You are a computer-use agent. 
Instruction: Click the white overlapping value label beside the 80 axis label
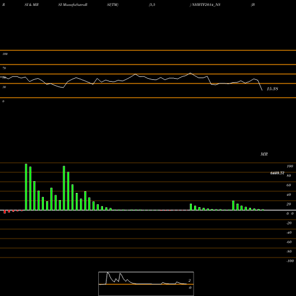point(277,173)
